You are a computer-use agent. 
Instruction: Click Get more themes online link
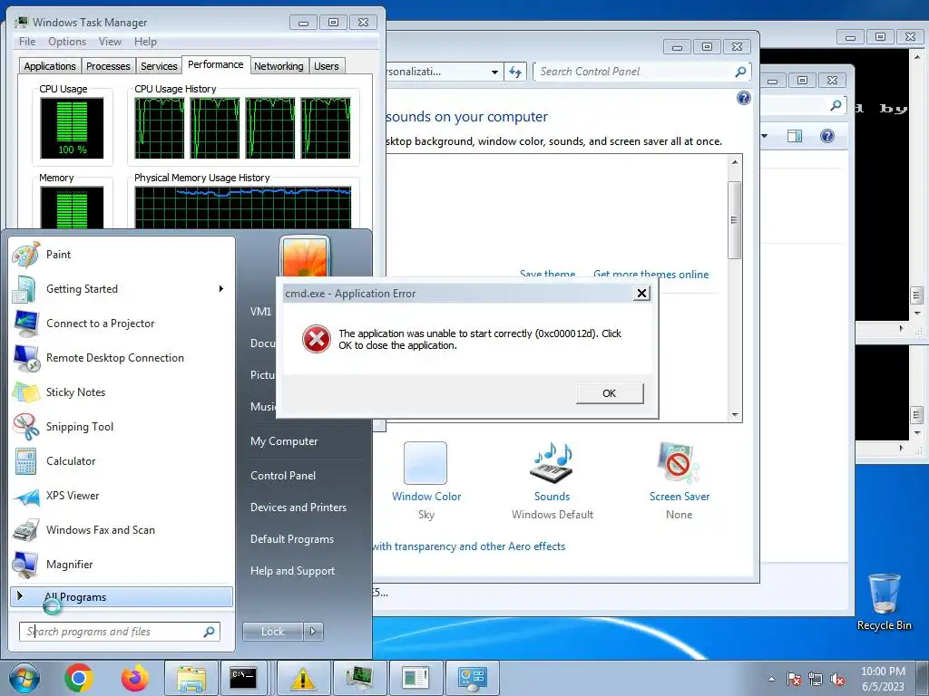pyautogui.click(x=650, y=274)
